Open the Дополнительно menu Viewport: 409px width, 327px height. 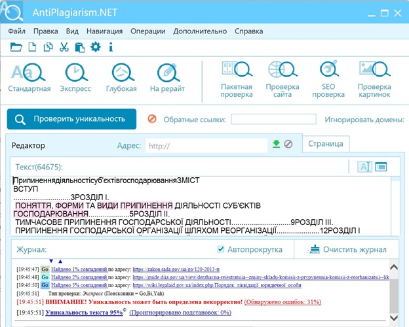[200, 31]
